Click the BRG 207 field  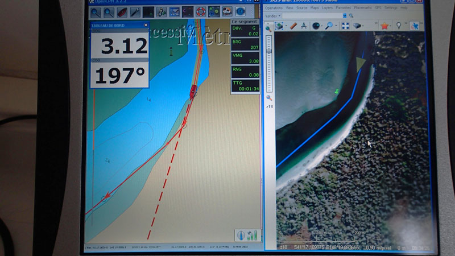pos(245,45)
